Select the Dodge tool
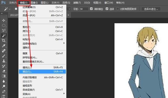The height and width of the screenshot is (98, 168). coord(4,86)
